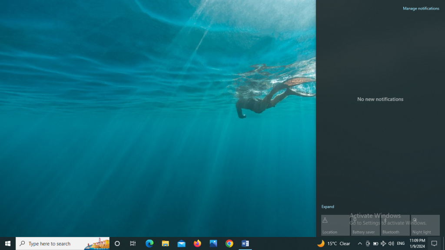
Task: Open Cortana from the taskbar circle icon
Action: click(117, 243)
